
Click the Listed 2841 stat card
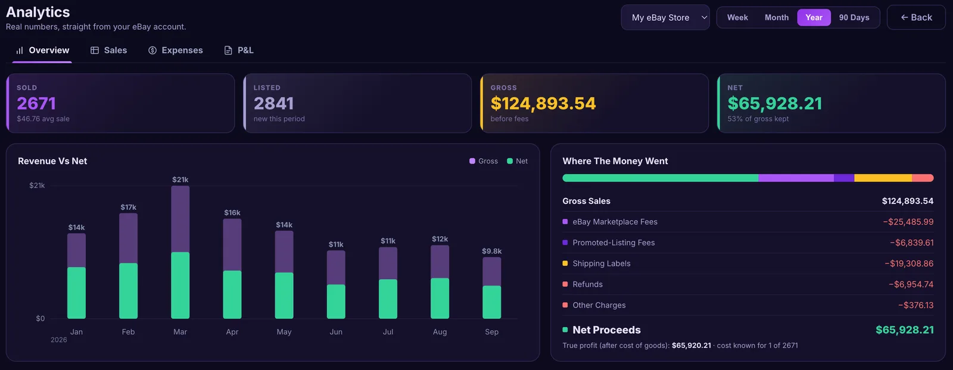(357, 103)
